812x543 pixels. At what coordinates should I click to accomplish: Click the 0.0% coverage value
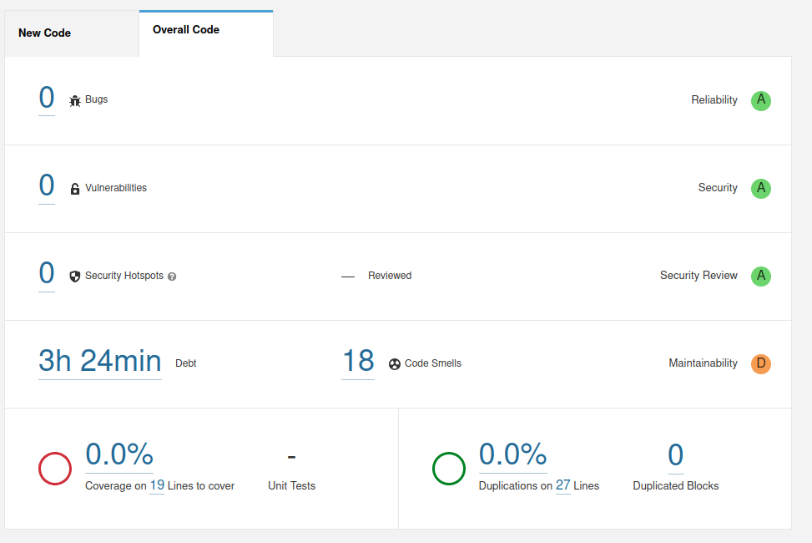[x=119, y=454]
